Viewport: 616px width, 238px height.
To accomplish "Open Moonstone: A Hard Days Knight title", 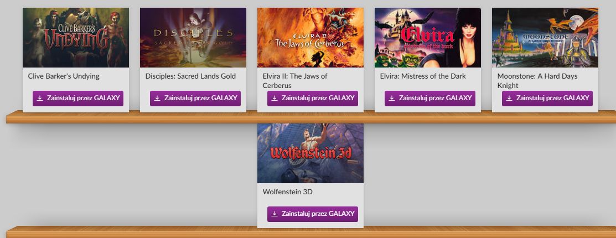I will (x=537, y=81).
